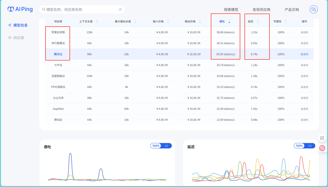The width and height of the screenshot is (328, 187).
Task: Click the search magnifier icon
Action: pos(44,9)
